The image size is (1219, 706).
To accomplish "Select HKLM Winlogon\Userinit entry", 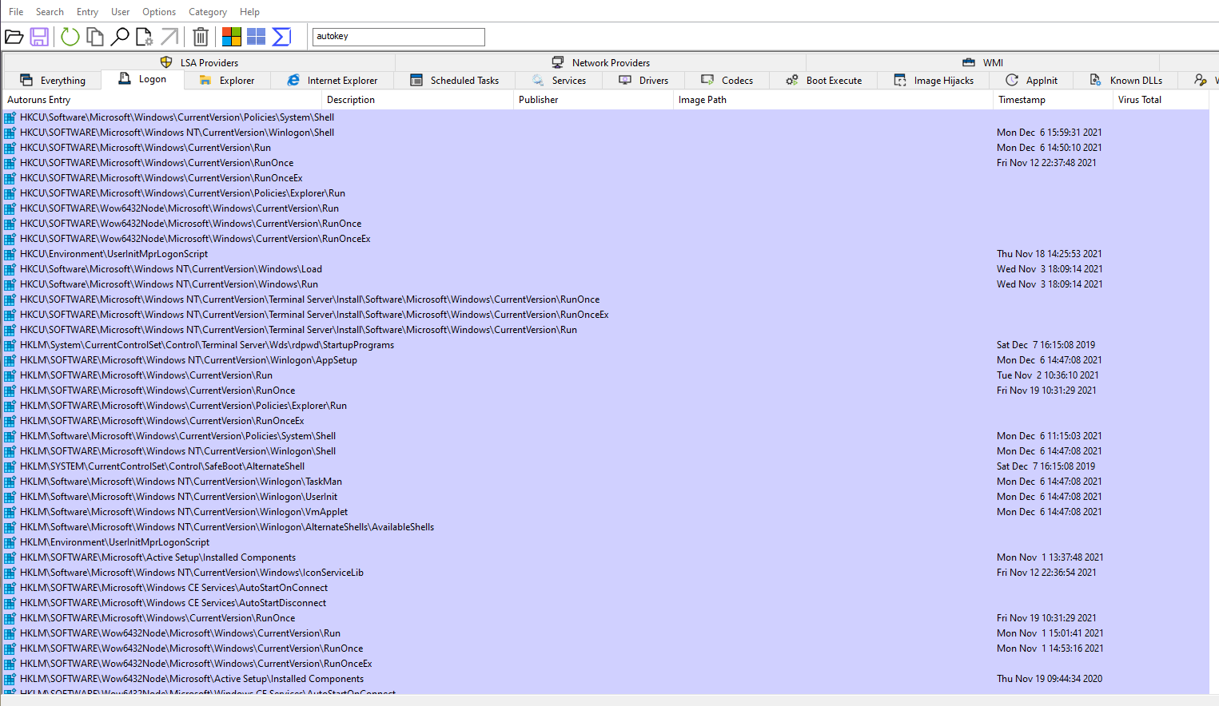I will (x=606, y=497).
